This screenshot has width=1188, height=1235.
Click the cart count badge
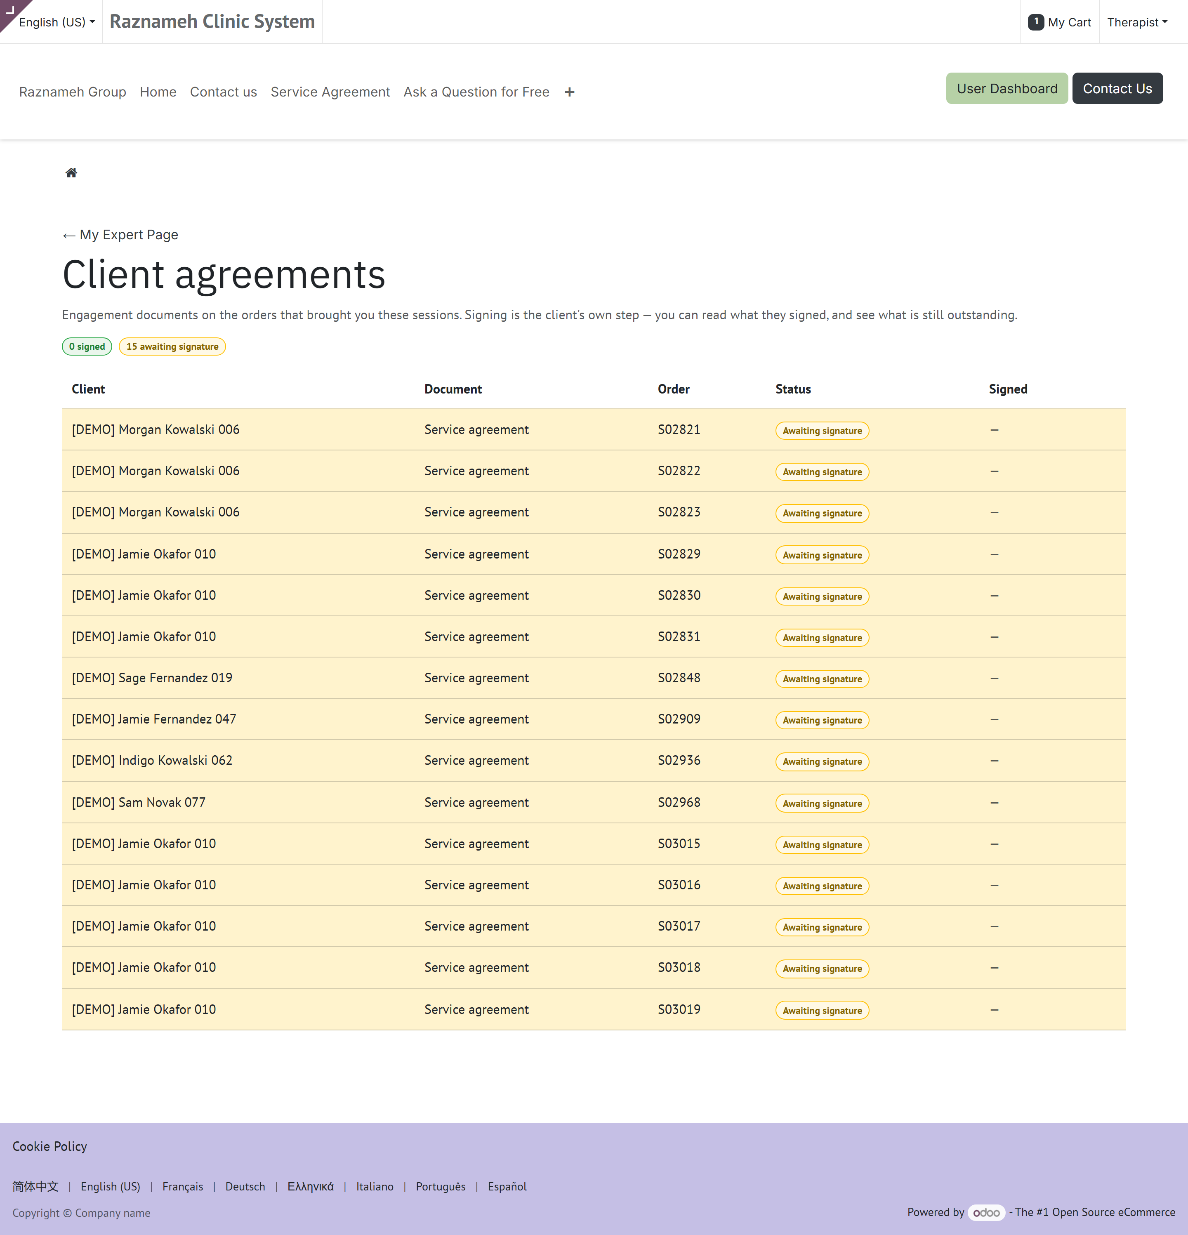[x=1035, y=22]
